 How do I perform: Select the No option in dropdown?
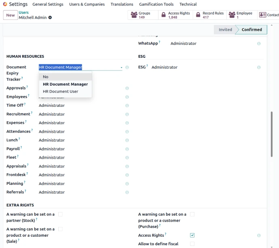46,77
